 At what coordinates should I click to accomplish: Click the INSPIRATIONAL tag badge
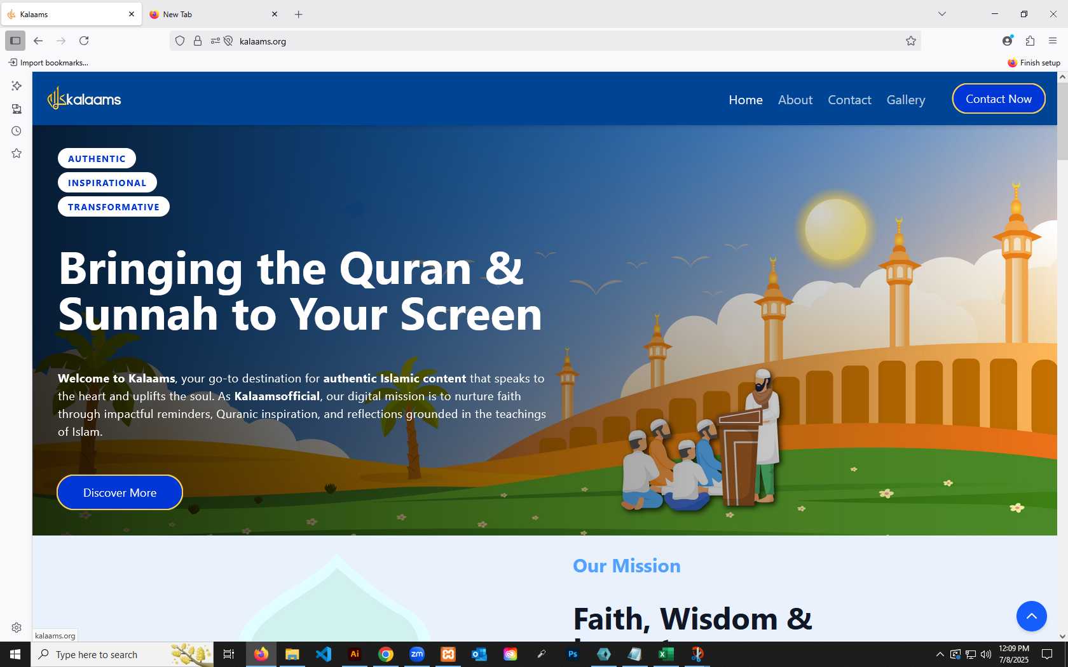tap(107, 183)
